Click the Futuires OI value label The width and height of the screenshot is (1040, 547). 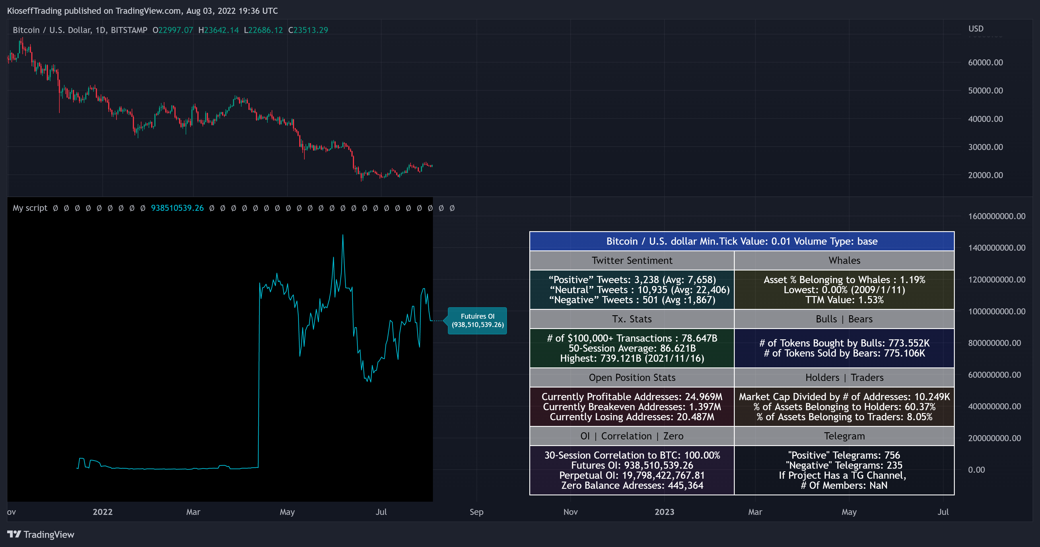(x=477, y=320)
